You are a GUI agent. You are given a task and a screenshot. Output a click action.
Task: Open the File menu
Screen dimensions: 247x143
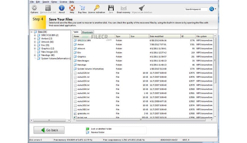click(32, 2)
